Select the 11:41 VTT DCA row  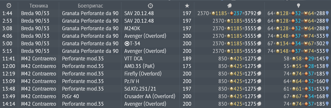point(166,59)
